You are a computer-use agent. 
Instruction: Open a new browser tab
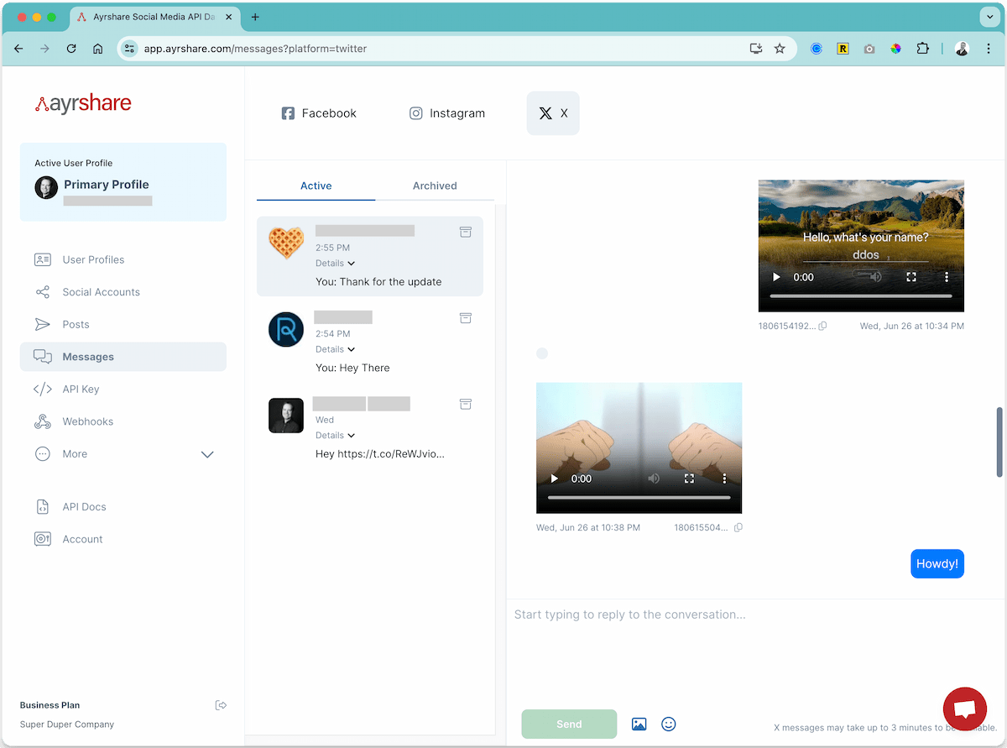255,17
